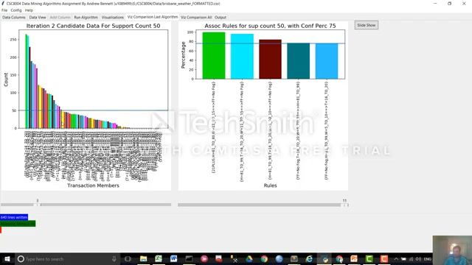Open the blue globe taskbar icon
Viewport: 472px width, 265px height.
click(x=279, y=258)
